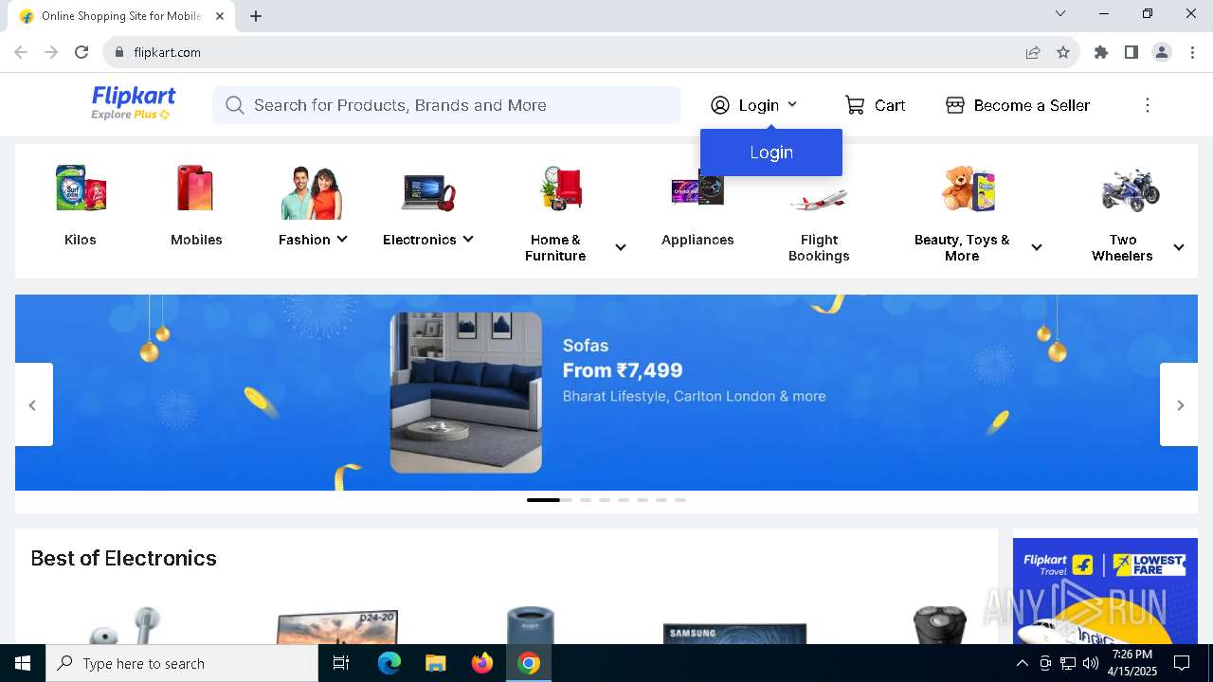Launch Firefox from the taskbar
The height and width of the screenshot is (682, 1213).
point(482,663)
